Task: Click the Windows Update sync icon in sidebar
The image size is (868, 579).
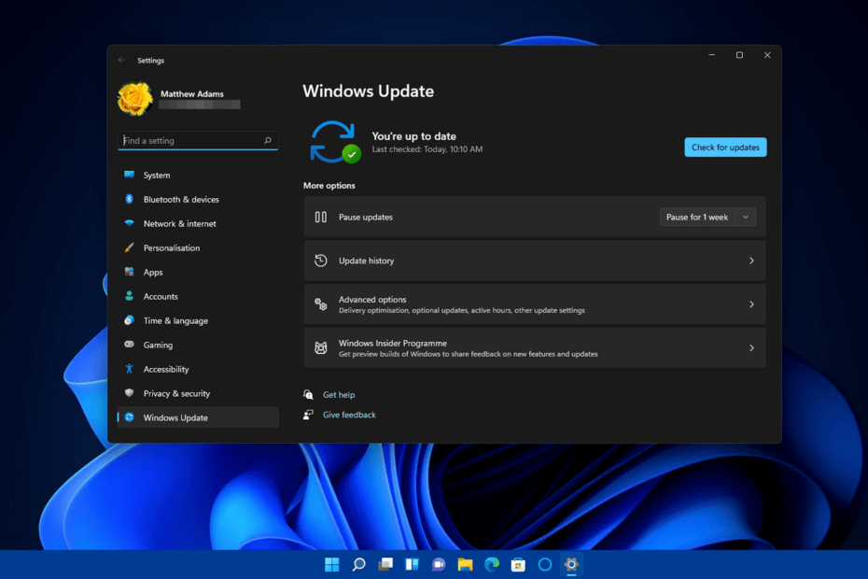Action: (129, 417)
